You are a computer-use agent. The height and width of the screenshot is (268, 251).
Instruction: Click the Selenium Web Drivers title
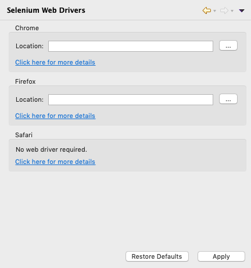tap(46, 10)
